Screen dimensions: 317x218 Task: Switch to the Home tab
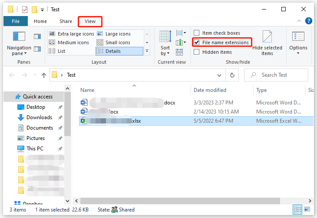tap(40, 21)
